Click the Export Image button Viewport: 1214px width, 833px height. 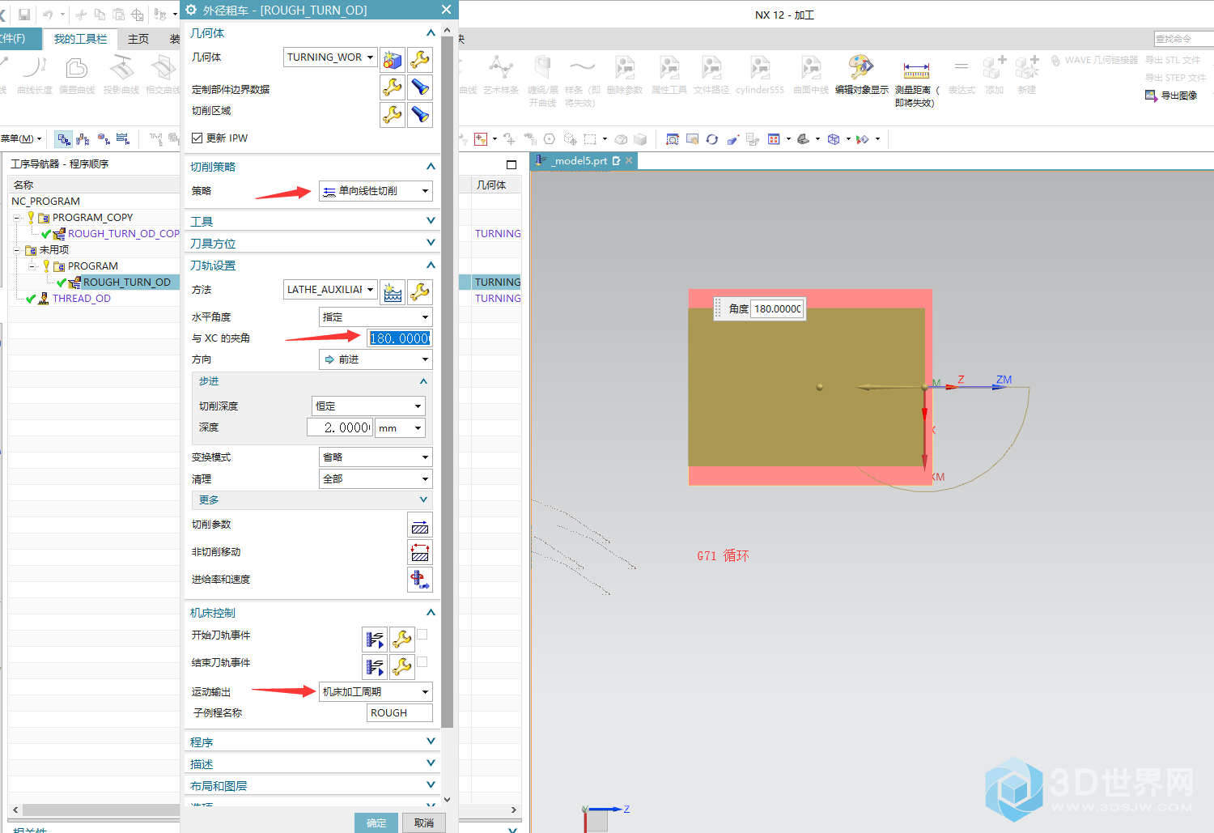pos(1171,96)
